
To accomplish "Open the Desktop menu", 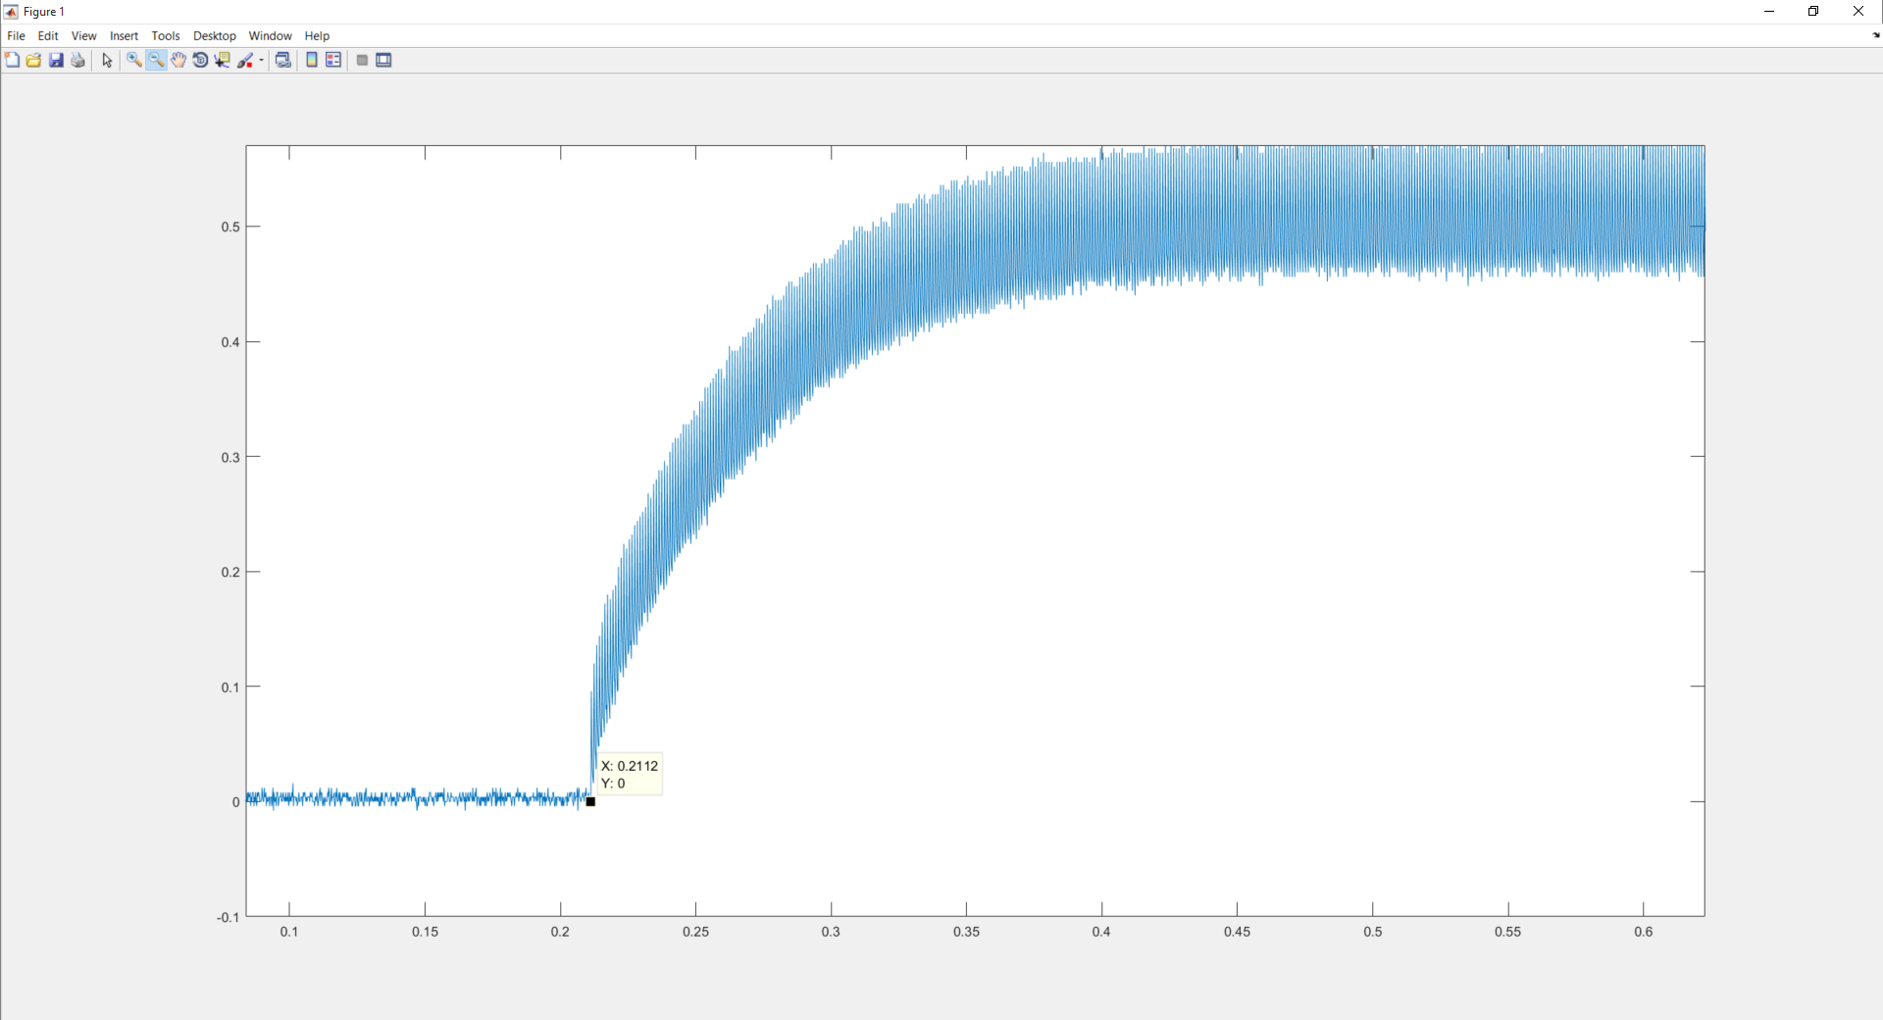I will 215,36.
